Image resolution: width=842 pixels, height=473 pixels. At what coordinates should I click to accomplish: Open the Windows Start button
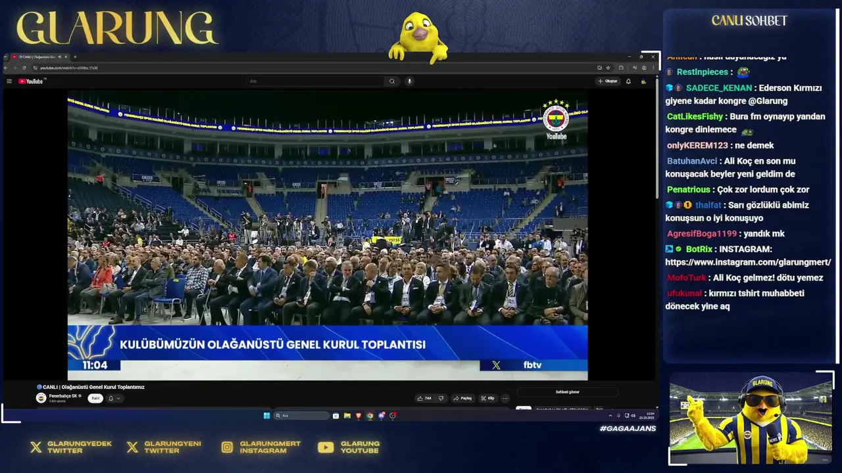tap(266, 416)
